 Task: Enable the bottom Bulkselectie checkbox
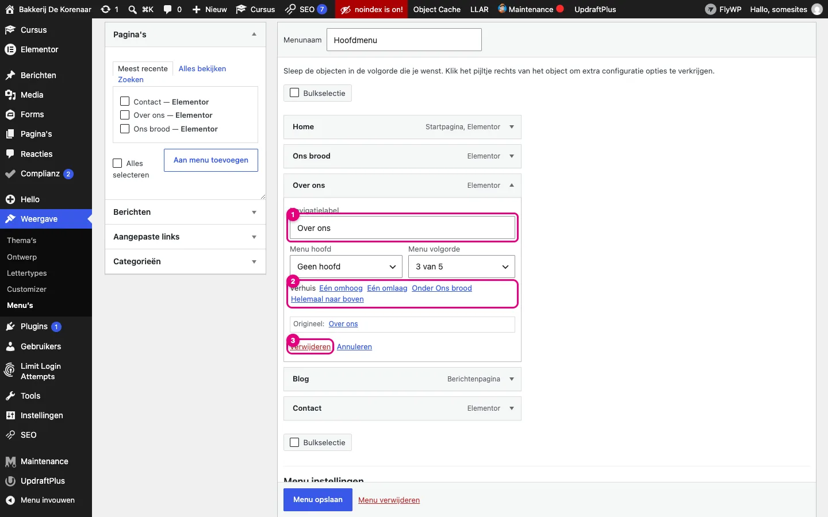tap(295, 442)
